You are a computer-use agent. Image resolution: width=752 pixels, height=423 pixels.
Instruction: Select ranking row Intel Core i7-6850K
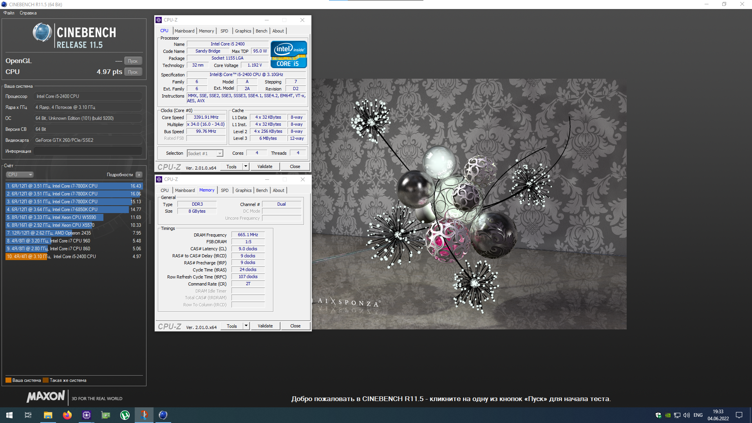click(74, 210)
